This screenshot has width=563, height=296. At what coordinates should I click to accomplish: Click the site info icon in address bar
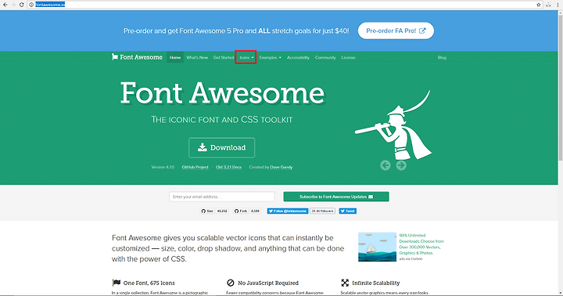point(31,5)
